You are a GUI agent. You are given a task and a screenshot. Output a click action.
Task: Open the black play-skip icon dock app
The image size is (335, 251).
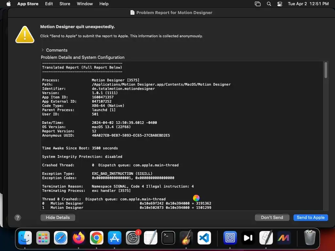click(248, 238)
